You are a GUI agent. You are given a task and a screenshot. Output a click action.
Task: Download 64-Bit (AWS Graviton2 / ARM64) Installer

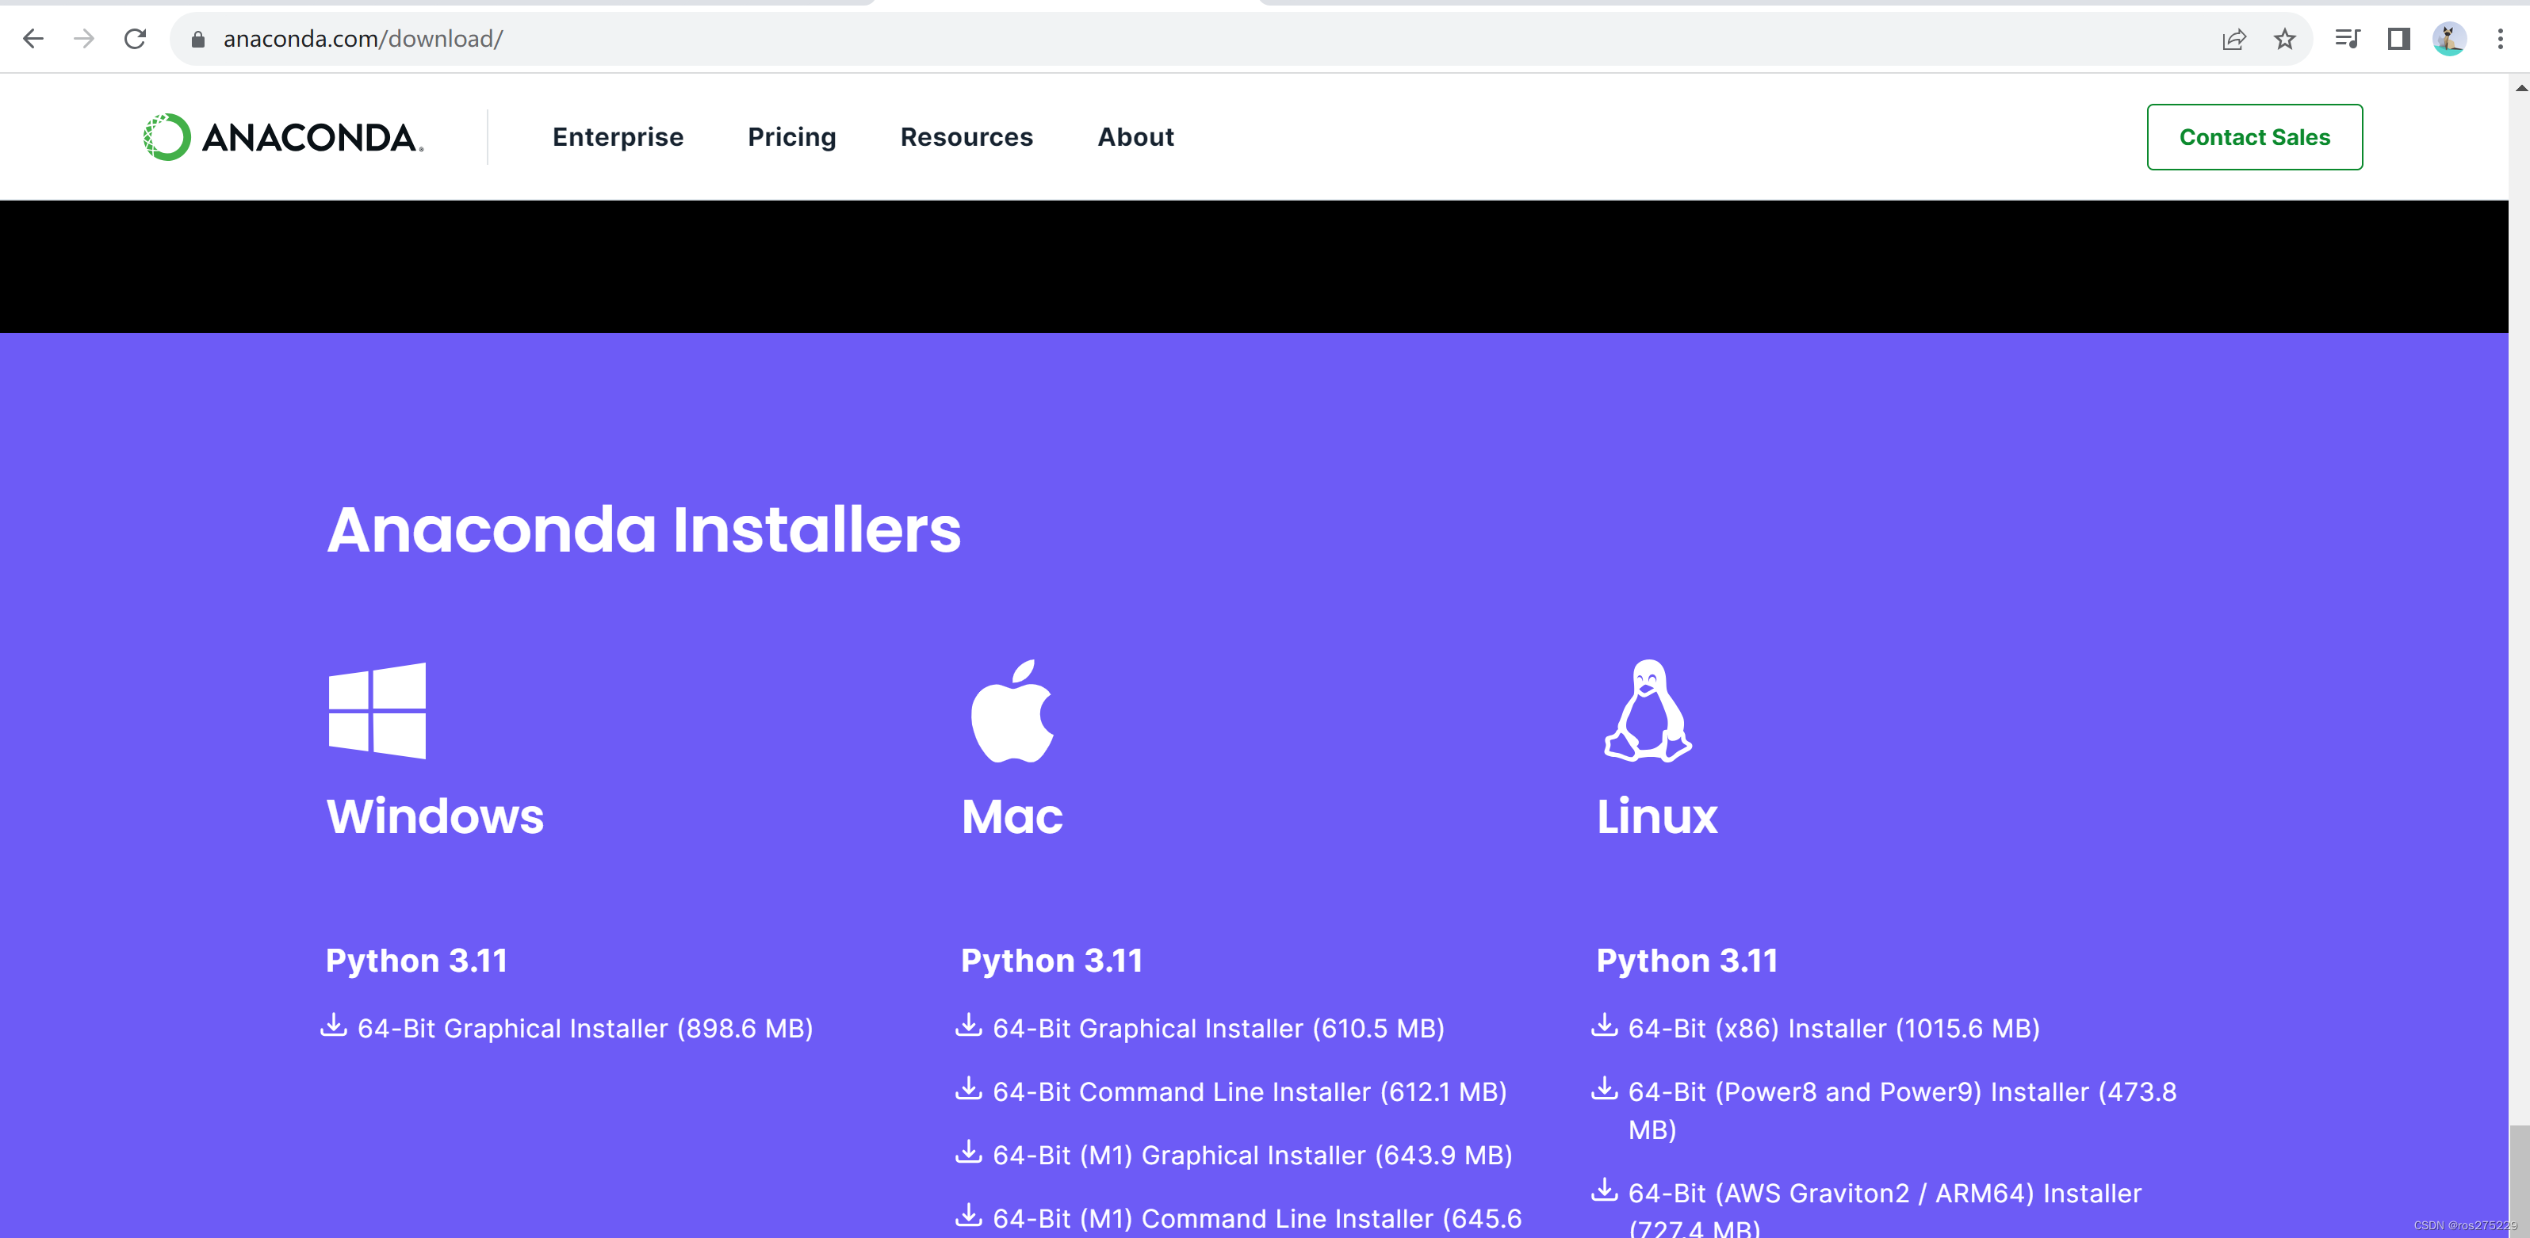pos(1885,1208)
